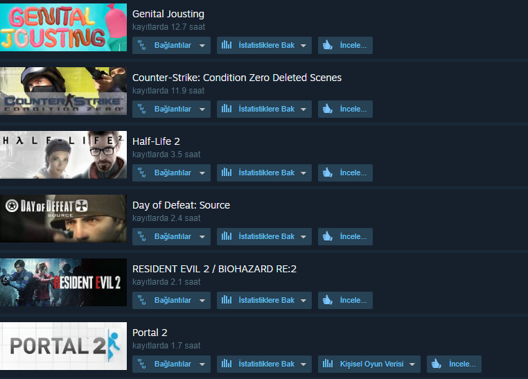Click links icon in Day of Defeat: Source row

[142, 236]
